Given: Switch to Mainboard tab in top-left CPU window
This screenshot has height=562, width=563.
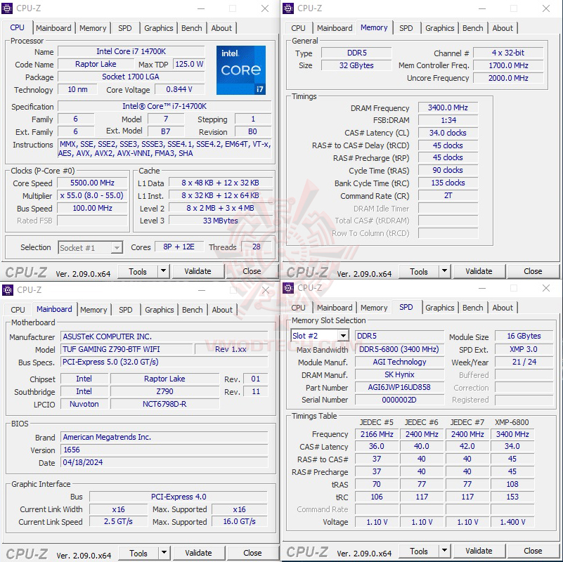Looking at the screenshot, I should (x=53, y=28).
